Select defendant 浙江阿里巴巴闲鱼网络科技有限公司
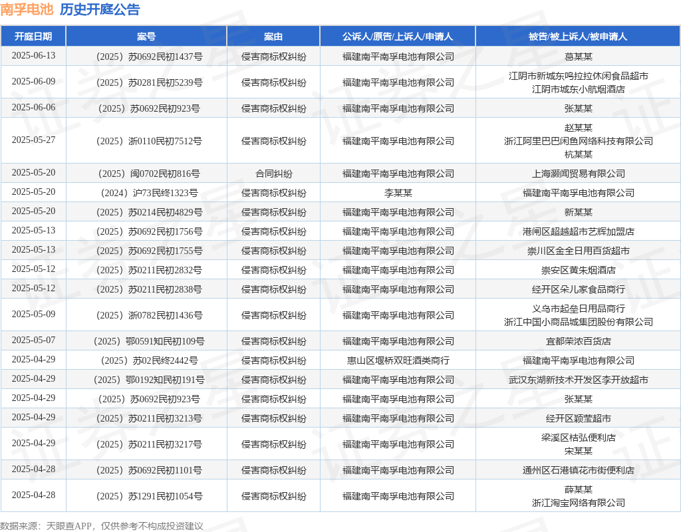This screenshot has height=532, width=681. [x=579, y=141]
